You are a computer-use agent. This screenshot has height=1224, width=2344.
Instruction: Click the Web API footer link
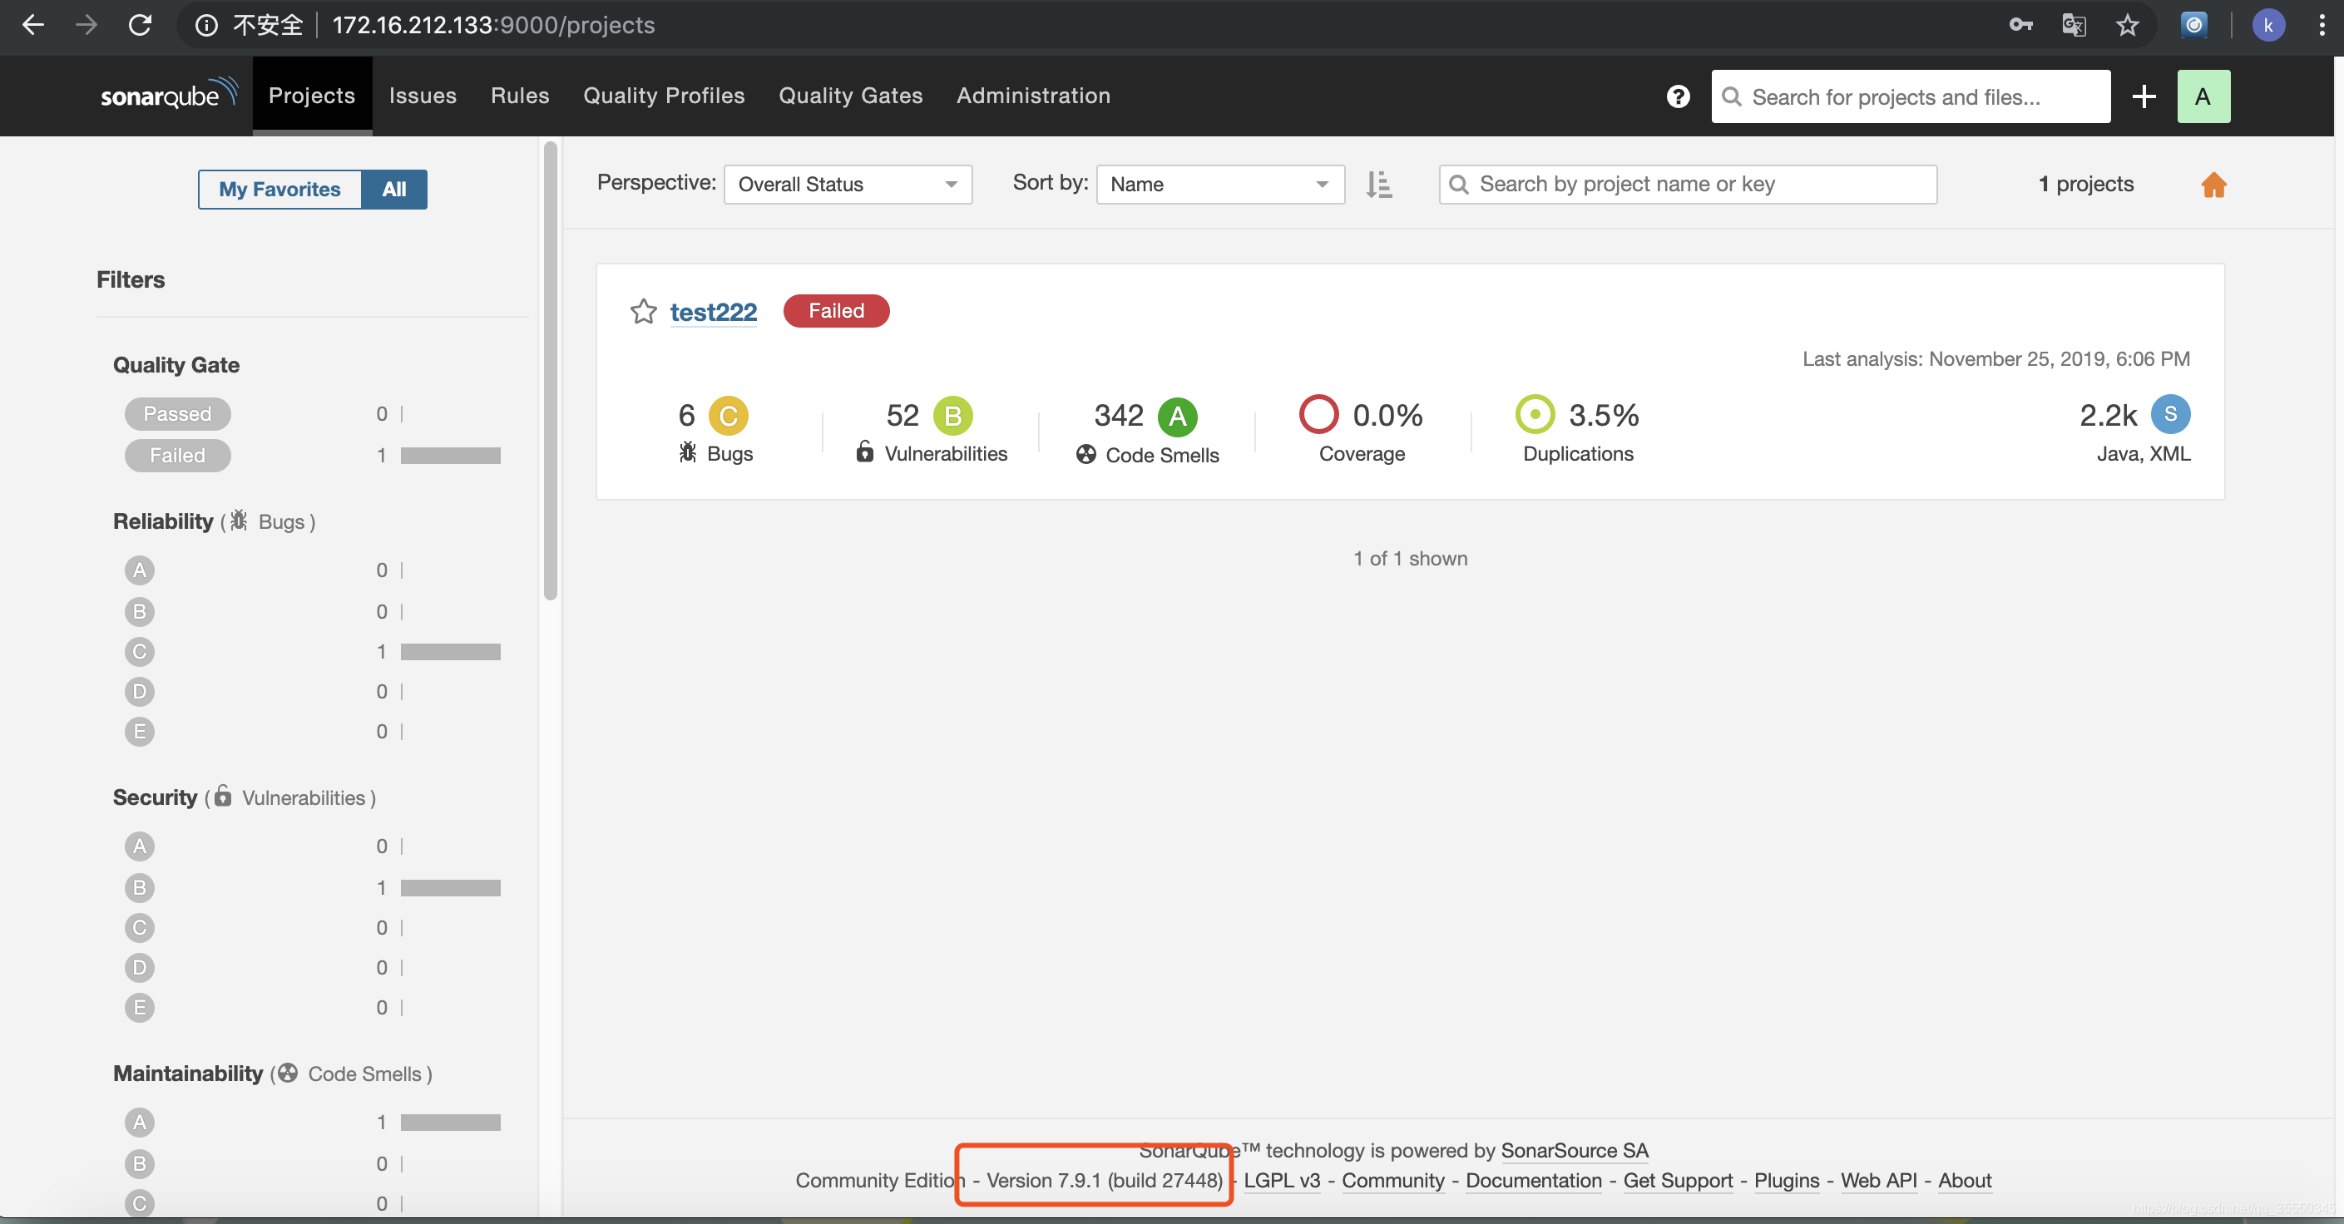(x=1878, y=1181)
